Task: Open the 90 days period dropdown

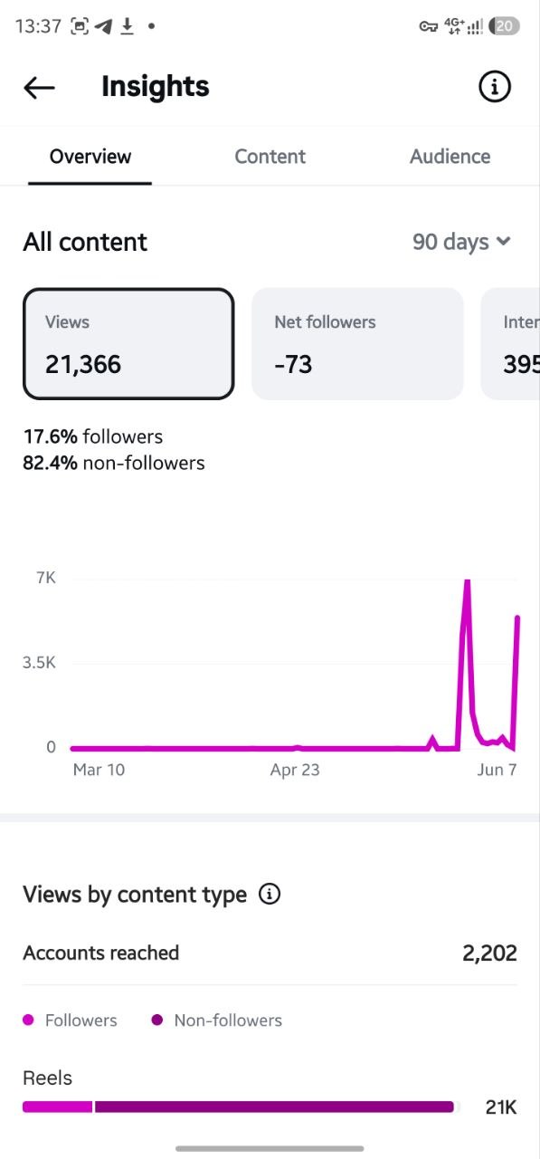Action: [x=462, y=242]
